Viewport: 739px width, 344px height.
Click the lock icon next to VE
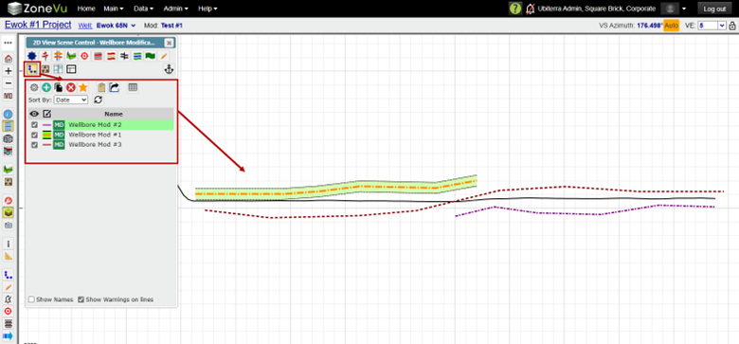(x=732, y=26)
